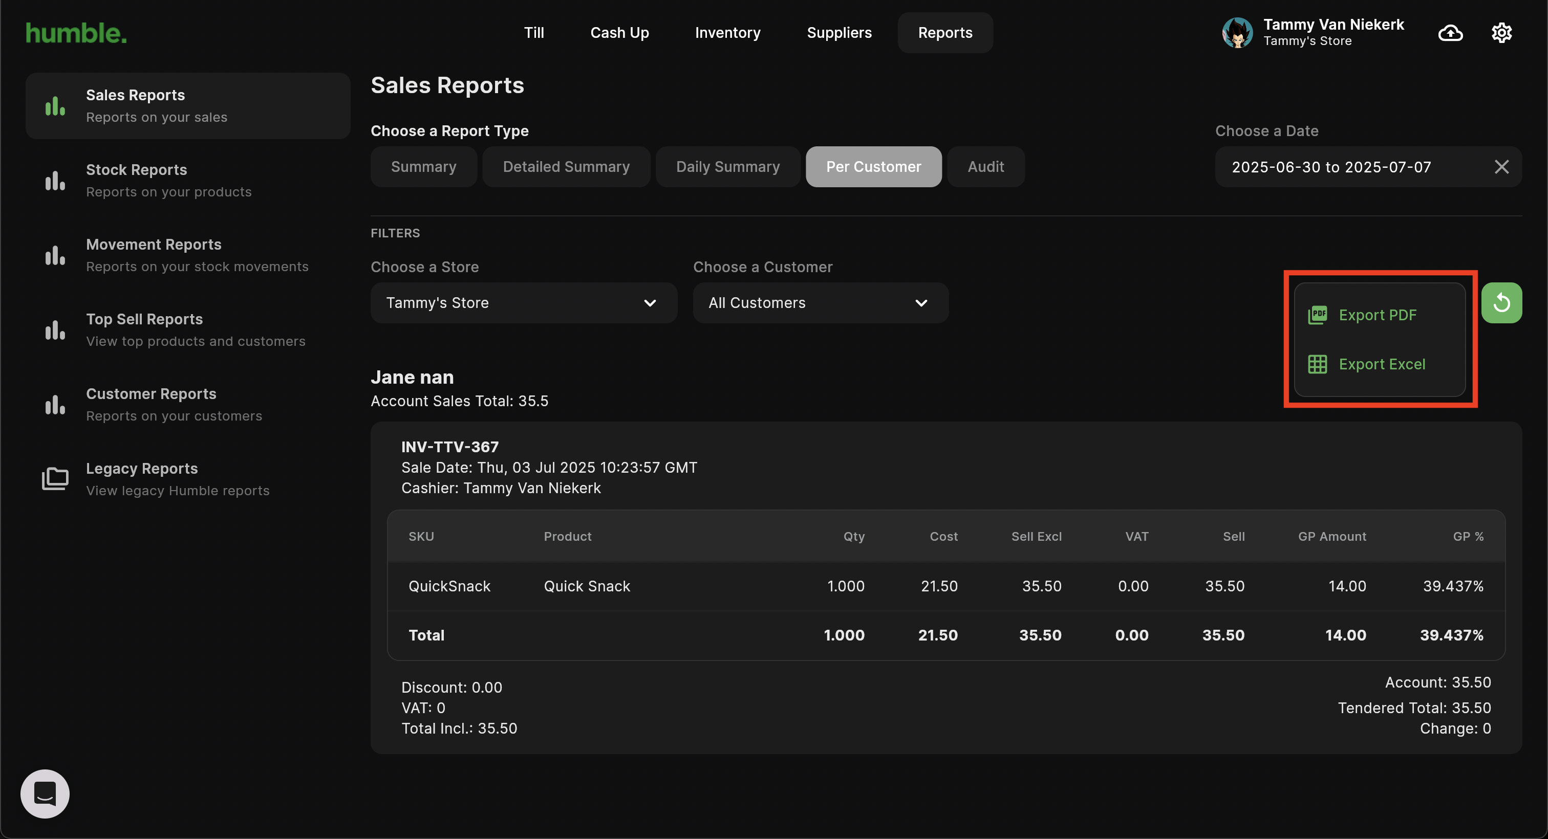Select the Reports tab
This screenshot has width=1548, height=839.
point(945,32)
